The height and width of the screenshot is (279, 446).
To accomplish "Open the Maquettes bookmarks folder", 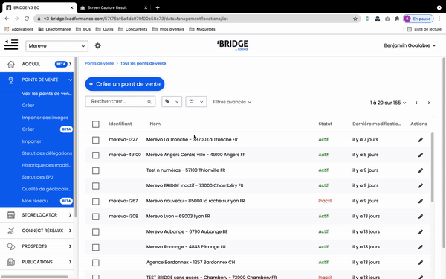I will pos(202,29).
